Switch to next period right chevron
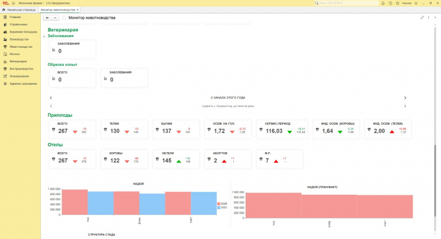441x239 pixels. click(x=405, y=98)
